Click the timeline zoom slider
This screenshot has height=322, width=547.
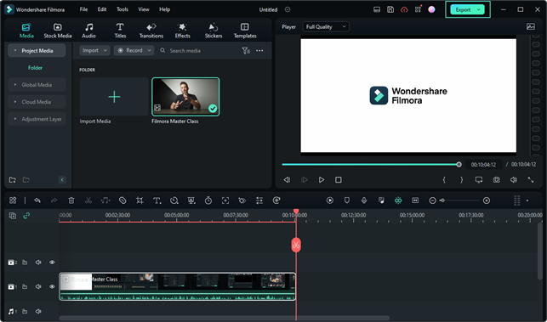click(459, 201)
